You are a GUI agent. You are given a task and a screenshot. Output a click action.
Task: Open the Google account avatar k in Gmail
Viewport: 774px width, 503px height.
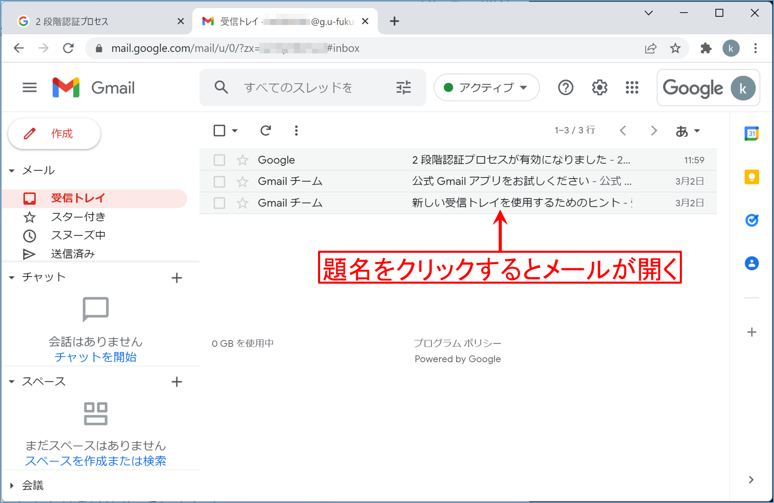743,88
